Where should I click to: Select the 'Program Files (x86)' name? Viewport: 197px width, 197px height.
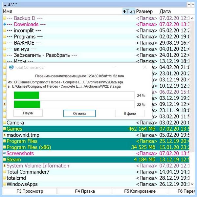[x=29, y=147]
